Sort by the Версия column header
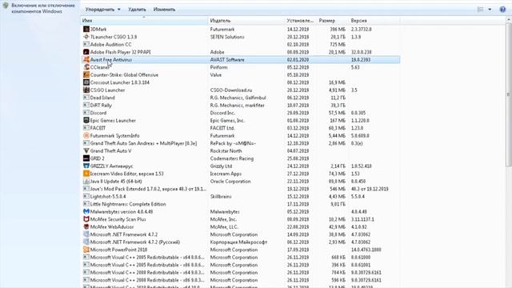Viewport: 512px width, 288px height. (374, 21)
